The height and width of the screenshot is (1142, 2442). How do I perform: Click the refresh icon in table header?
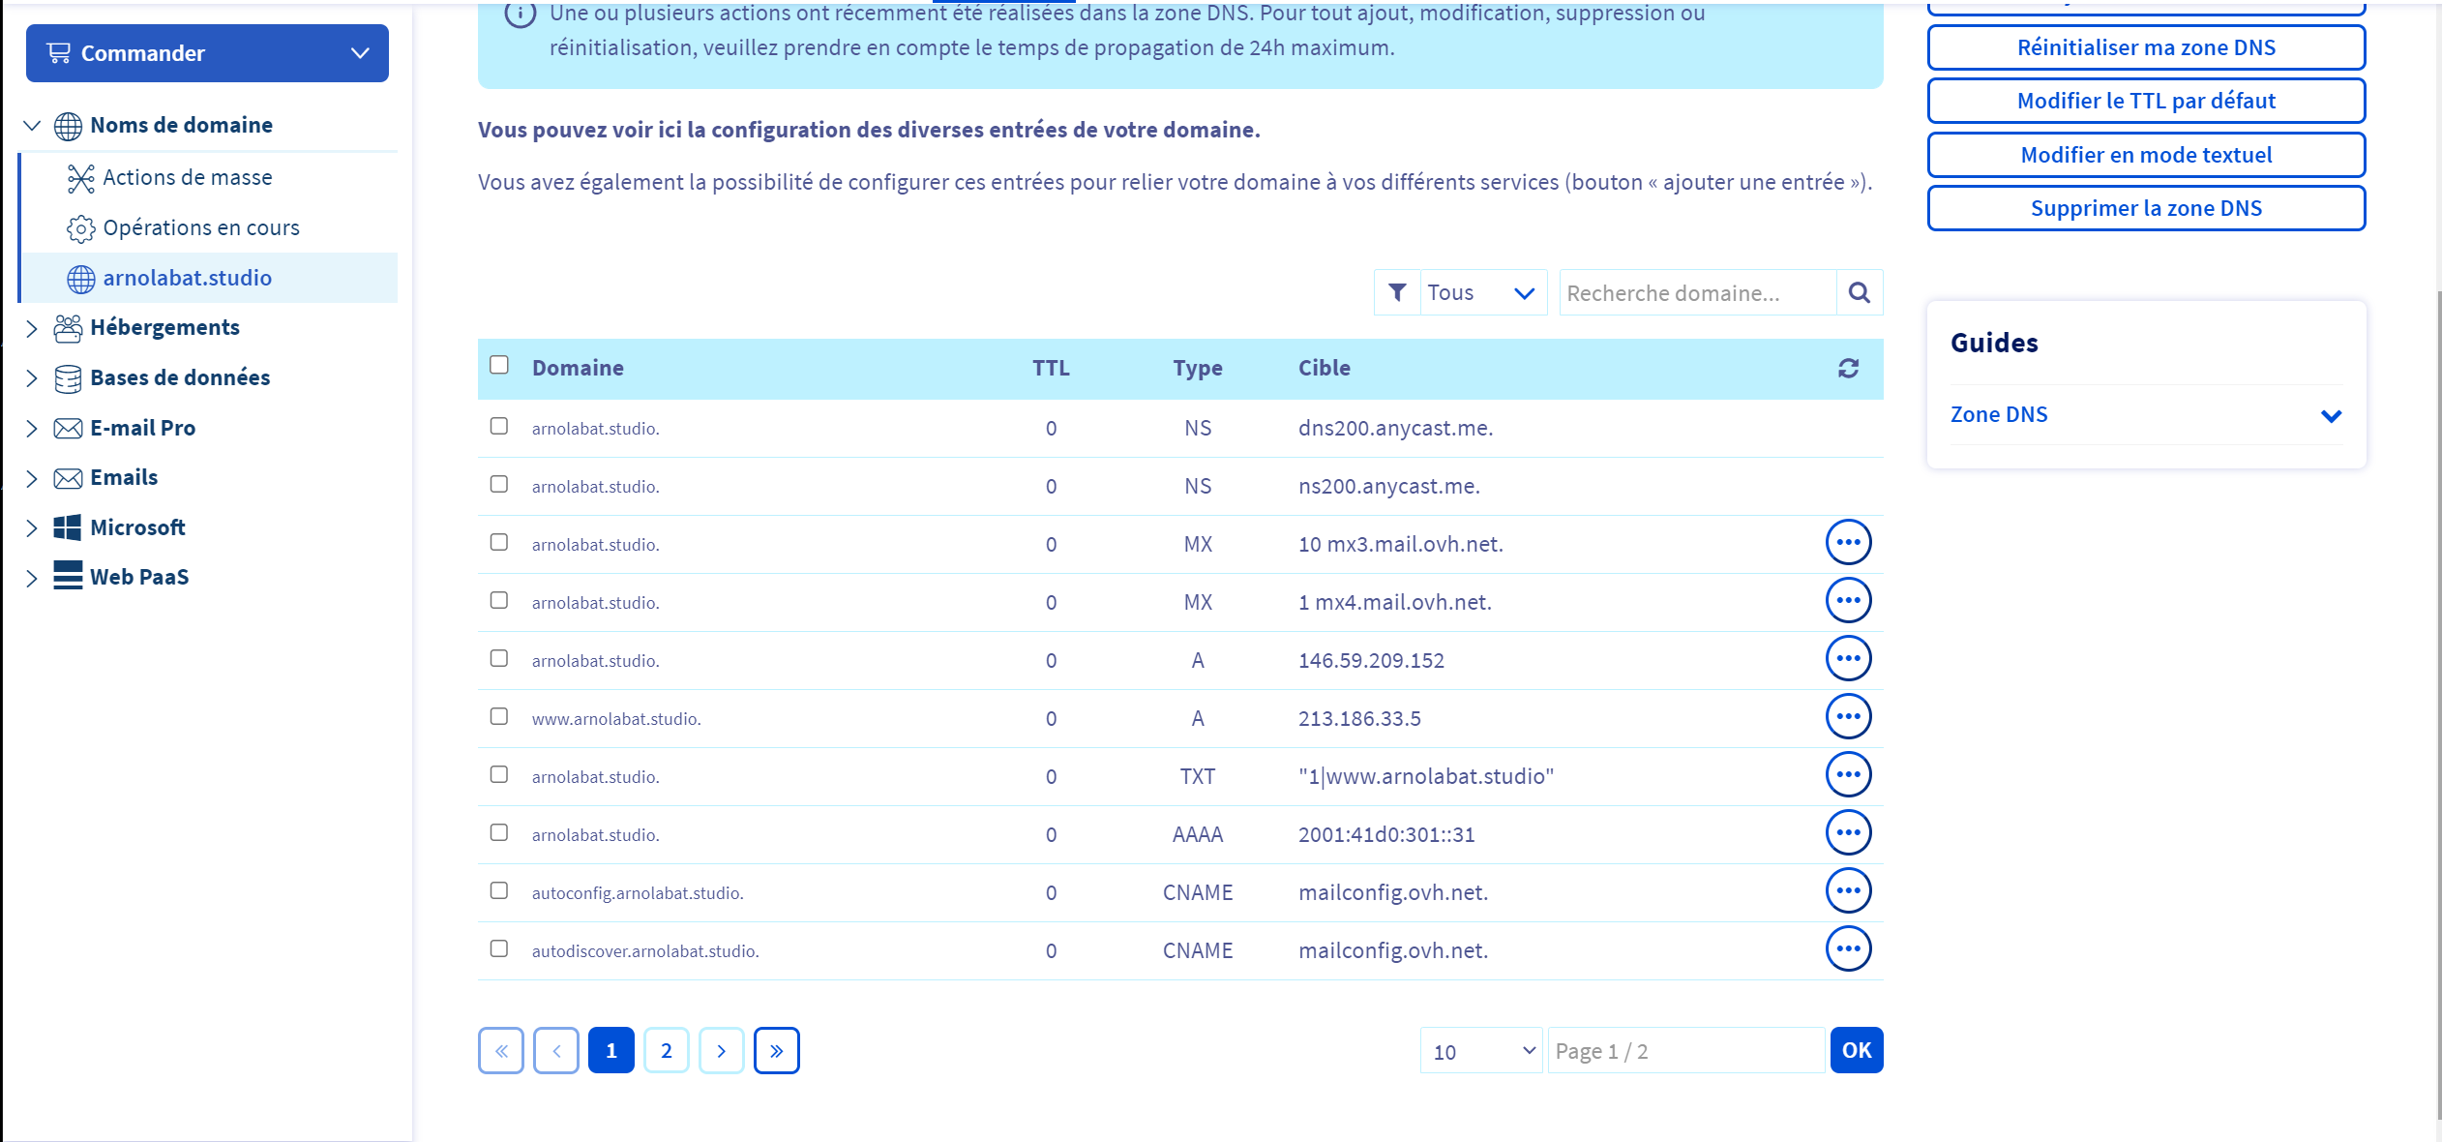(x=1848, y=369)
